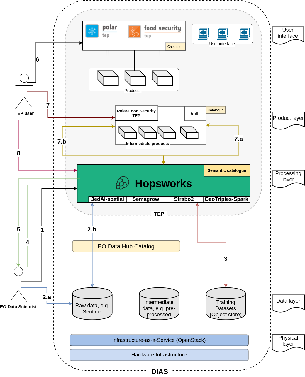Open the Hopsworks logo icon
The height and width of the screenshot is (377, 305).
click(122, 183)
